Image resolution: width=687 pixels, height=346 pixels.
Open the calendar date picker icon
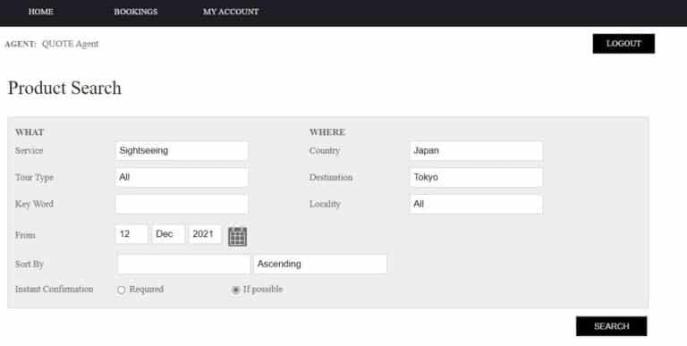(x=237, y=237)
